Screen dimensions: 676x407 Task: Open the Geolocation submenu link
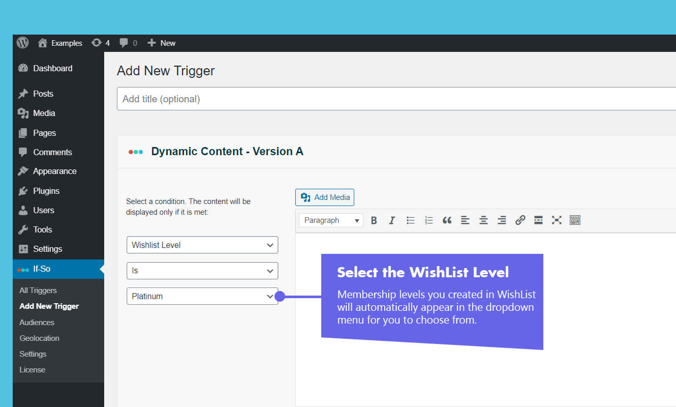[x=39, y=338]
